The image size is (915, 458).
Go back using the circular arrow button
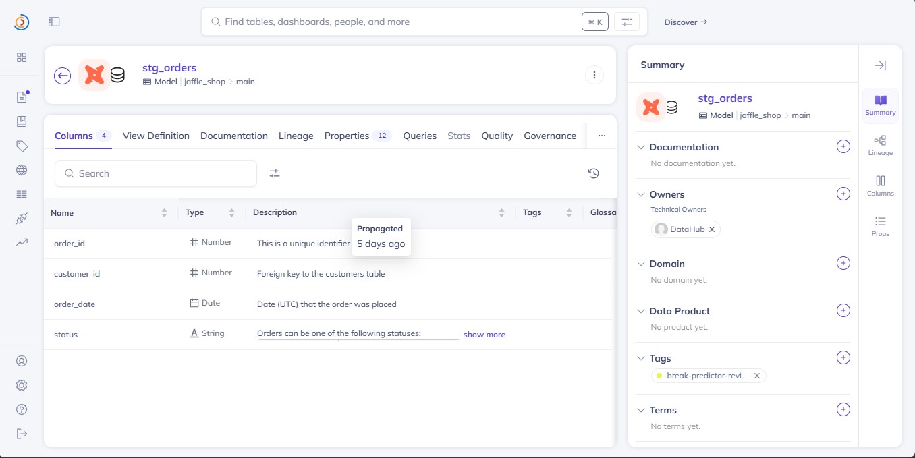pyautogui.click(x=63, y=76)
